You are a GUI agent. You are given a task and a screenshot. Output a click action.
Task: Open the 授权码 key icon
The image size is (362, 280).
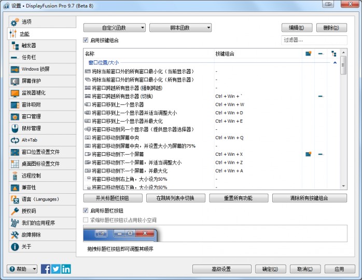pos(15,211)
